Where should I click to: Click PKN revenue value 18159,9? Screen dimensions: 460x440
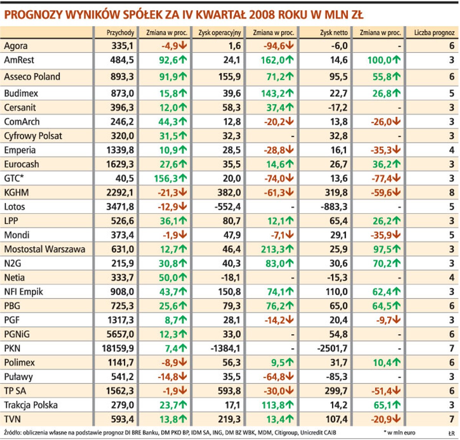pyautogui.click(x=118, y=349)
